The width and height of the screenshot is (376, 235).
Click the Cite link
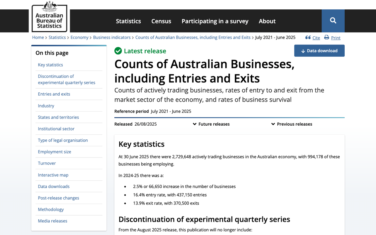click(316, 38)
